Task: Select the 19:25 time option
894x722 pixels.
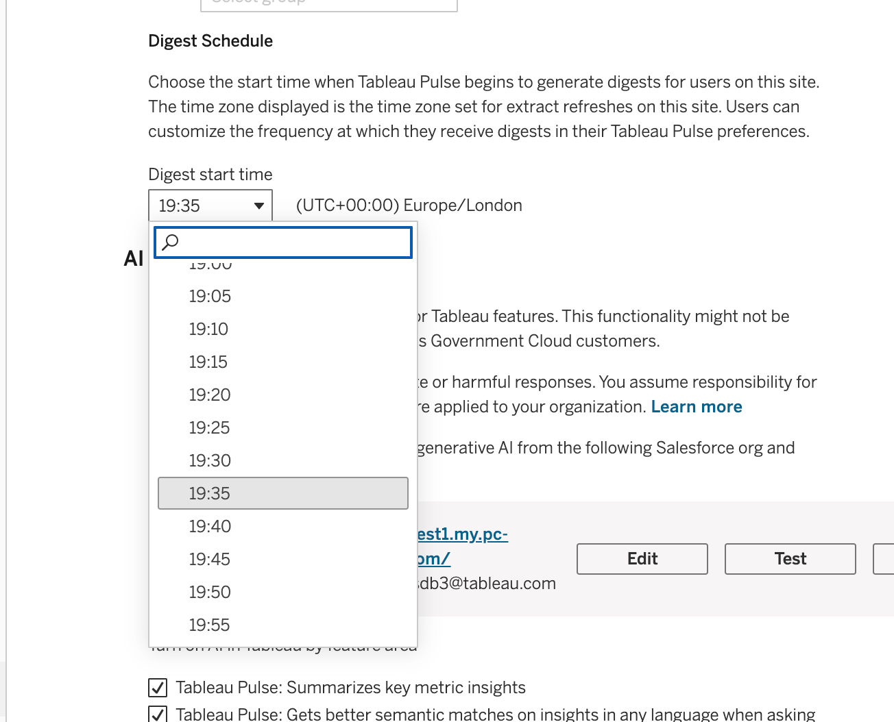Action: 210,428
